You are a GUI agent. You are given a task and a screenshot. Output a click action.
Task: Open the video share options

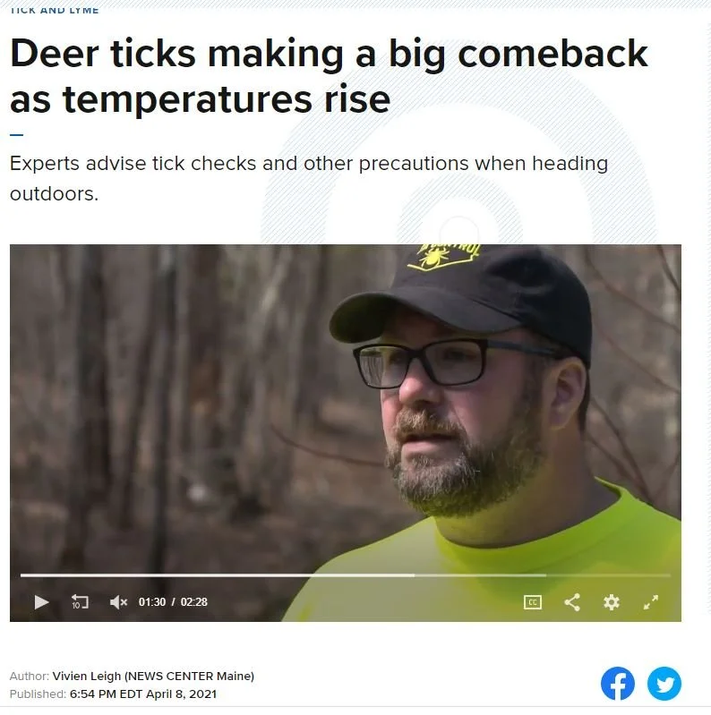(572, 602)
